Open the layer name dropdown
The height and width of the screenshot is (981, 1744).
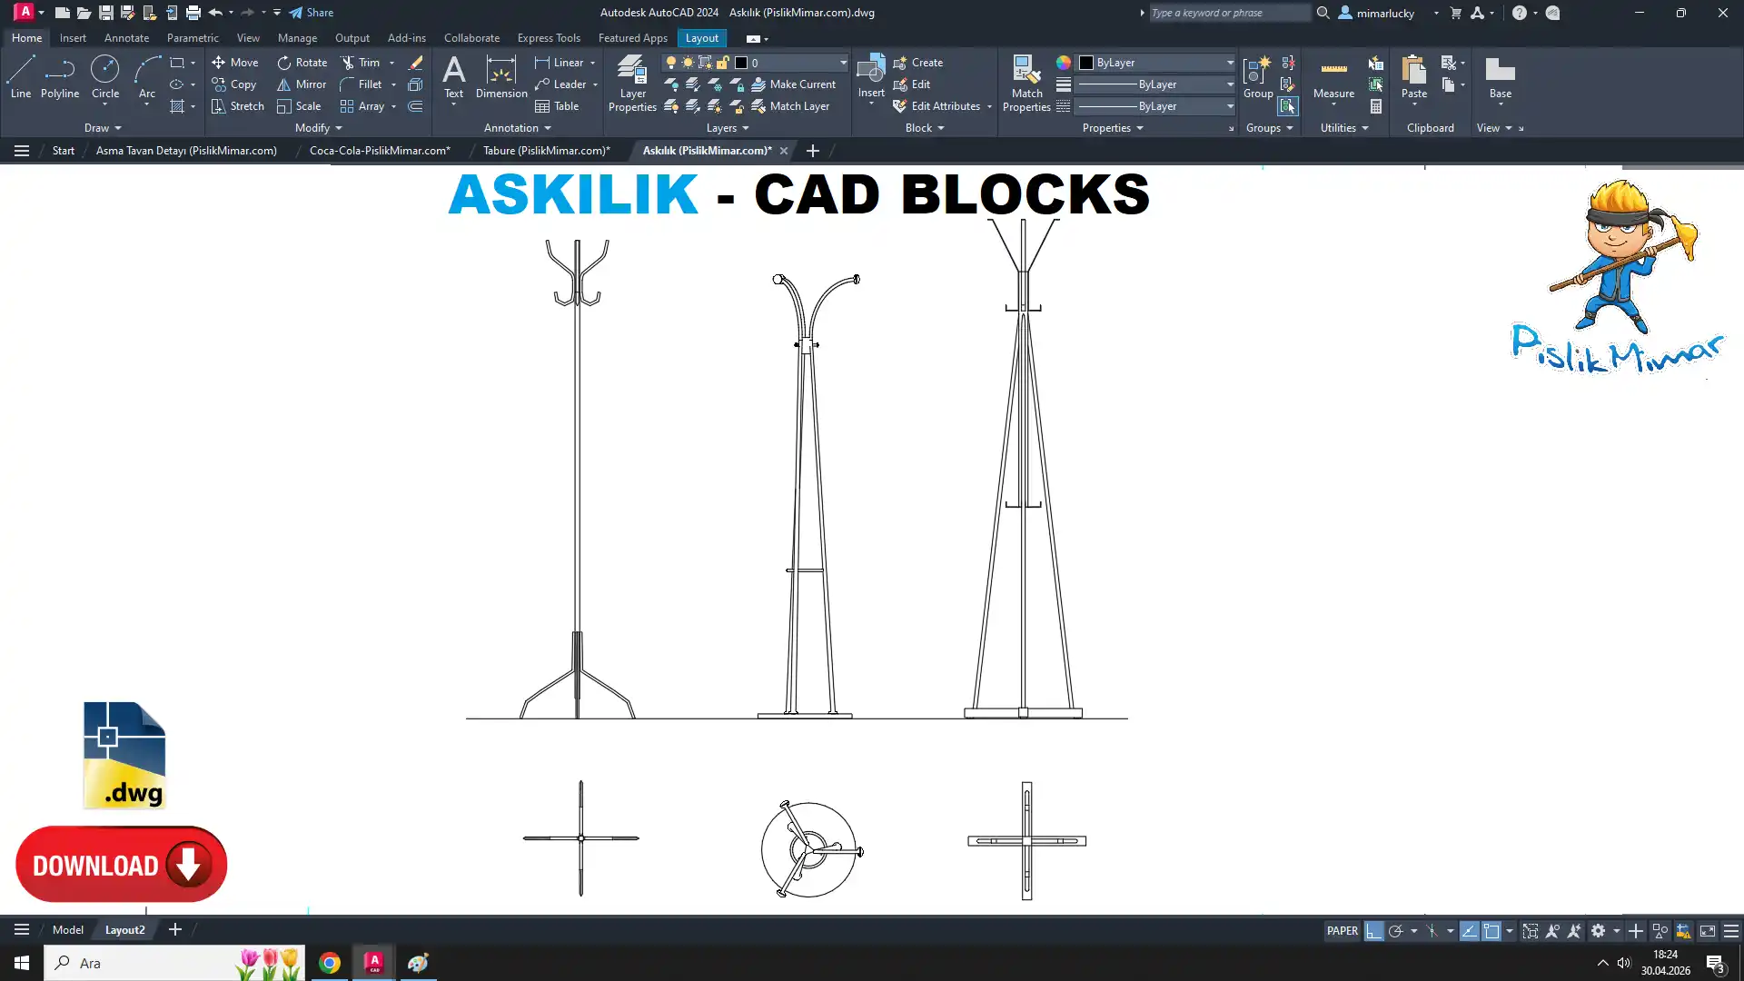(843, 63)
